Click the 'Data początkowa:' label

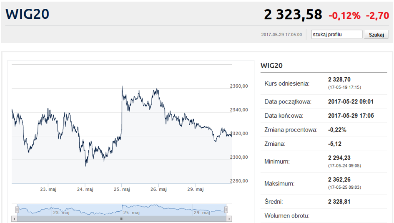288,101
